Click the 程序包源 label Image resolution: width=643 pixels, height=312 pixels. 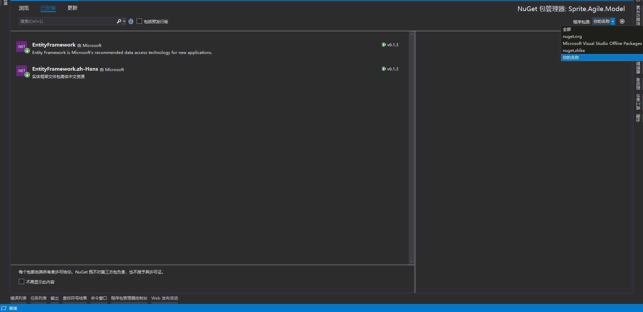(582, 22)
